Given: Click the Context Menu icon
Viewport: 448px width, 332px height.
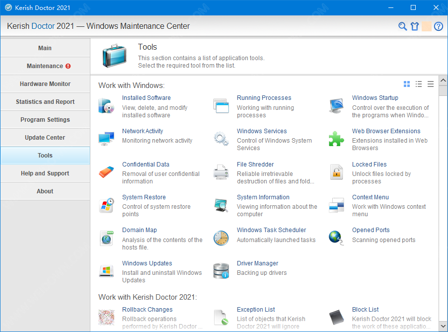Looking at the screenshot, I should [336, 205].
